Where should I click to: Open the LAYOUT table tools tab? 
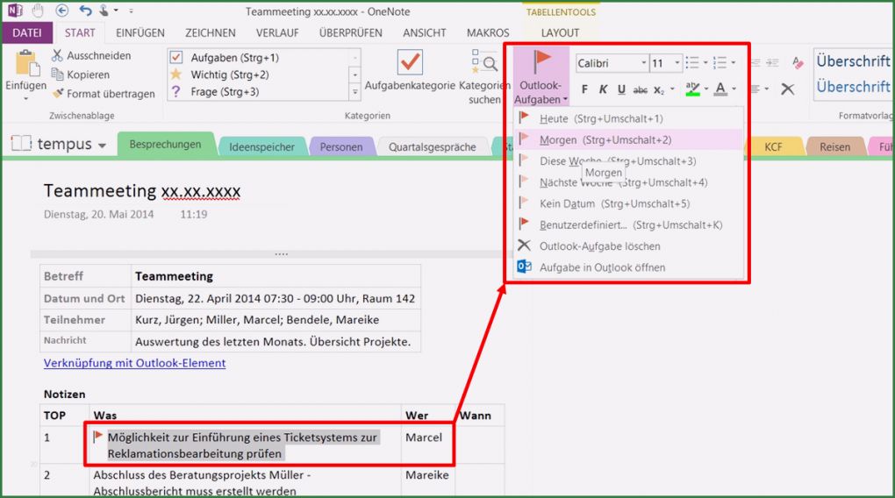560,33
